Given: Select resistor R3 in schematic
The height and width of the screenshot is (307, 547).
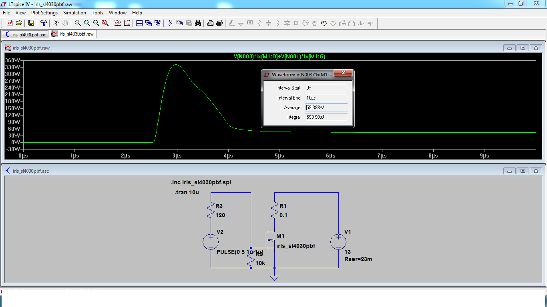Looking at the screenshot, I should [211, 210].
